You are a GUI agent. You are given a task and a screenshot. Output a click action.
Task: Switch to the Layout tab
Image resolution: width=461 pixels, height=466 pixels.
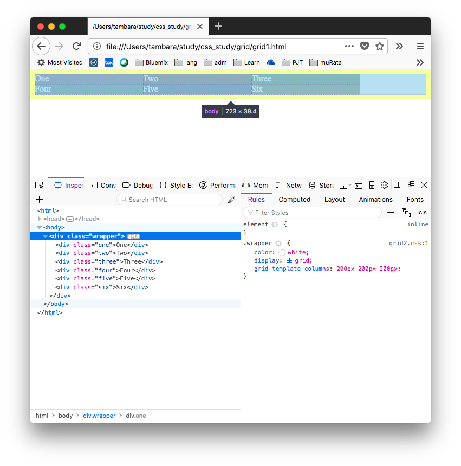point(335,200)
